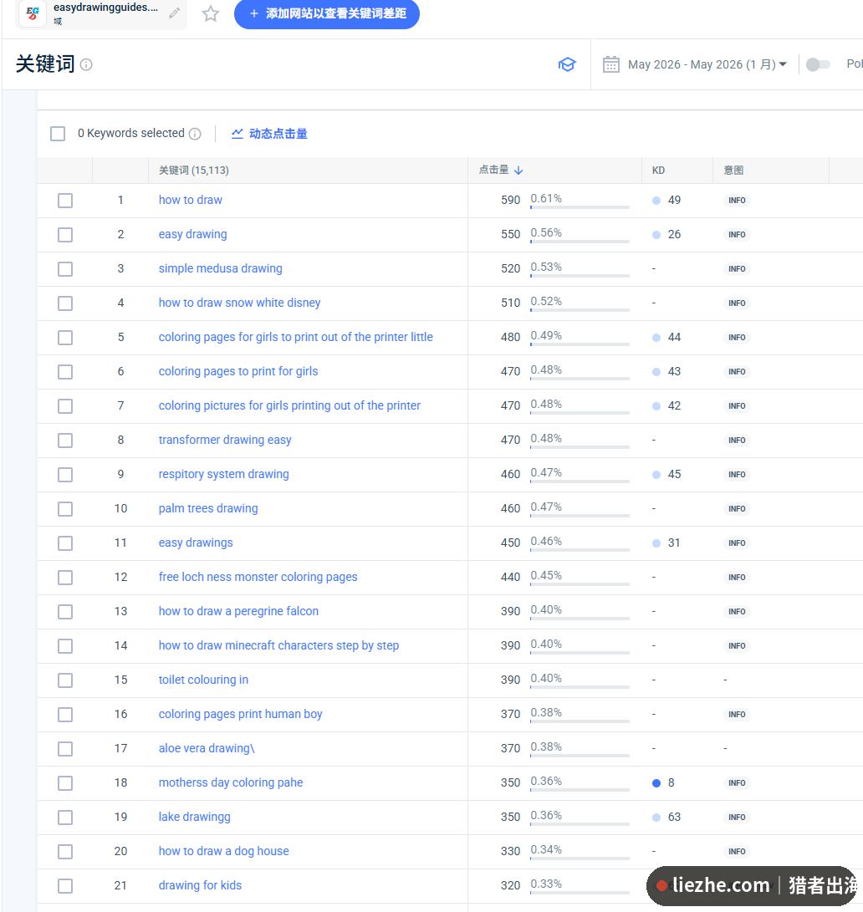Viewport: 863px width, 912px height.
Task: Open the graduation cap learning icon
Action: click(567, 64)
